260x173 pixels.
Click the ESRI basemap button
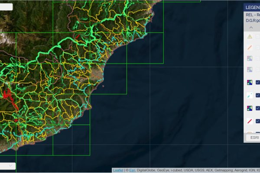[x=253, y=138]
